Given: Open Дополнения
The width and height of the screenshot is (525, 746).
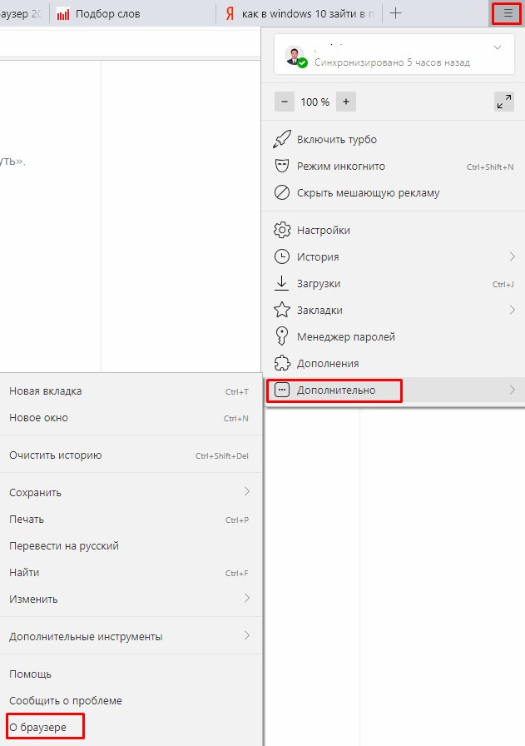Looking at the screenshot, I should [x=394, y=363].
